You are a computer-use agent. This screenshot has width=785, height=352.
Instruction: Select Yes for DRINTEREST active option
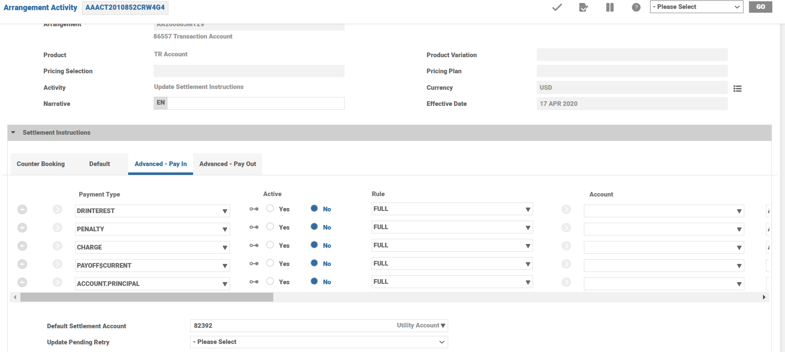270,208
